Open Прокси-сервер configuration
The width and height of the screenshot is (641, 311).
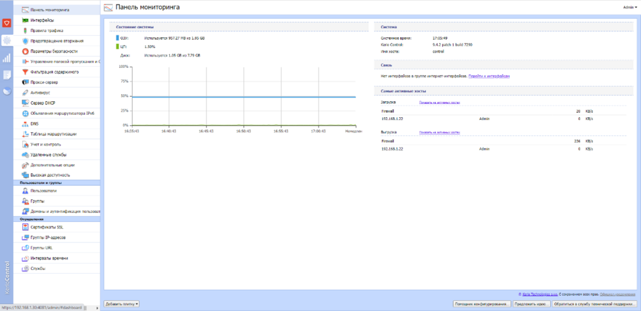46,82
